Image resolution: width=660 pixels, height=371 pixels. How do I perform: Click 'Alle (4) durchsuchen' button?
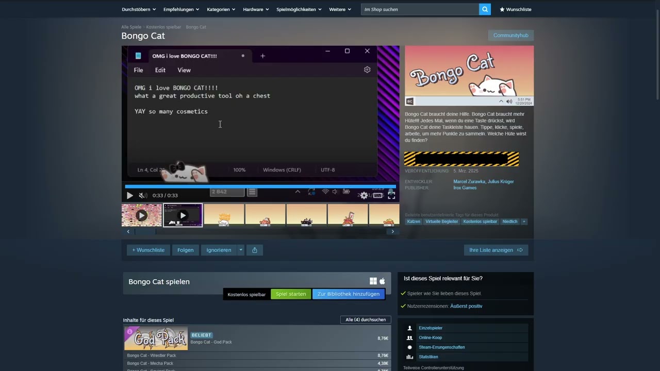point(366,319)
